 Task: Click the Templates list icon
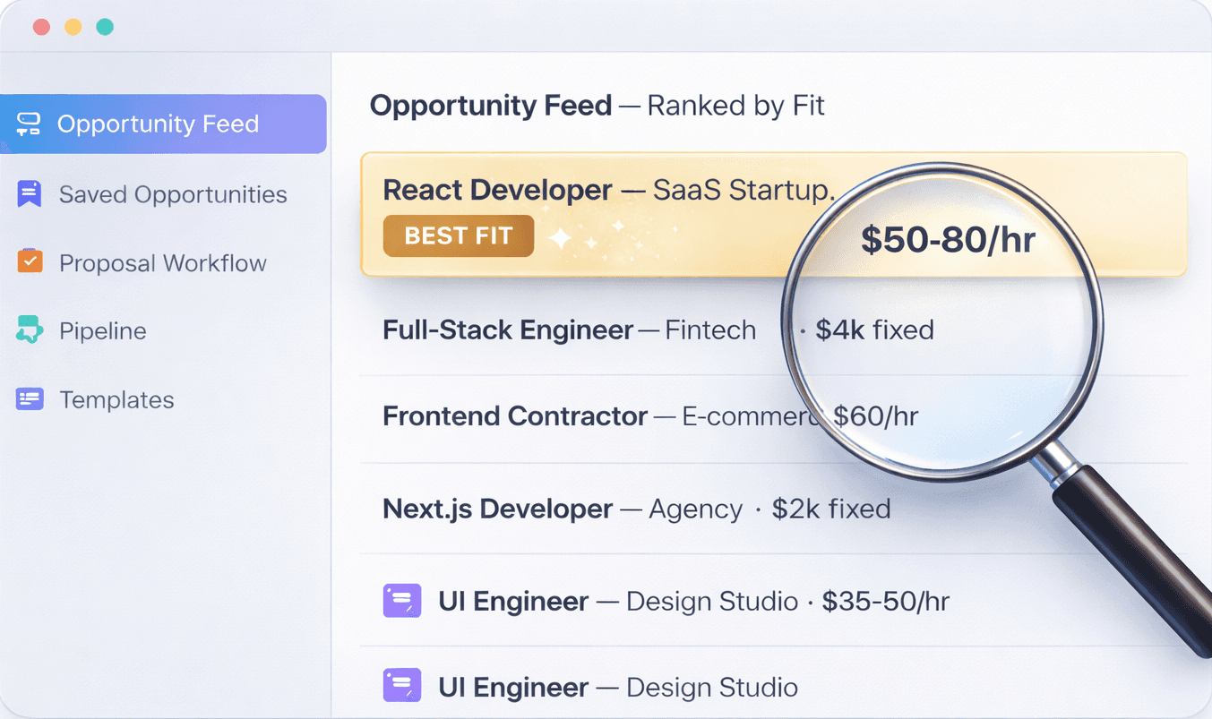[28, 399]
